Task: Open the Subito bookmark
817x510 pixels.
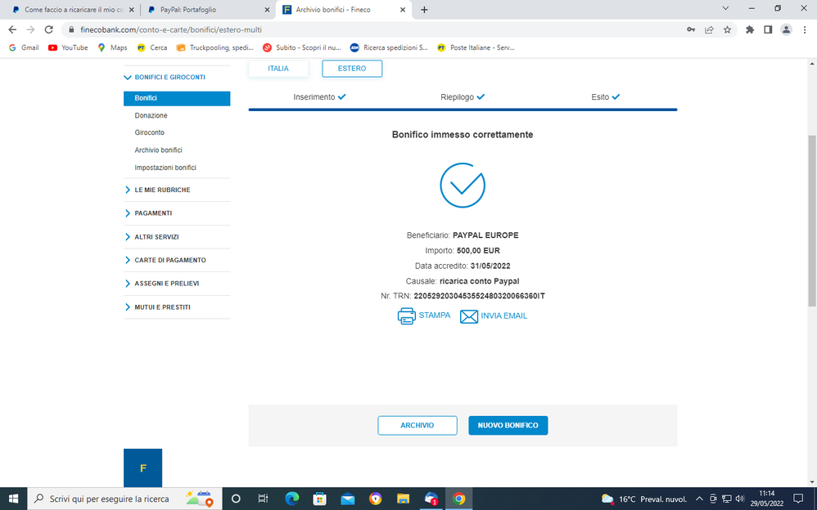Action: pos(302,47)
